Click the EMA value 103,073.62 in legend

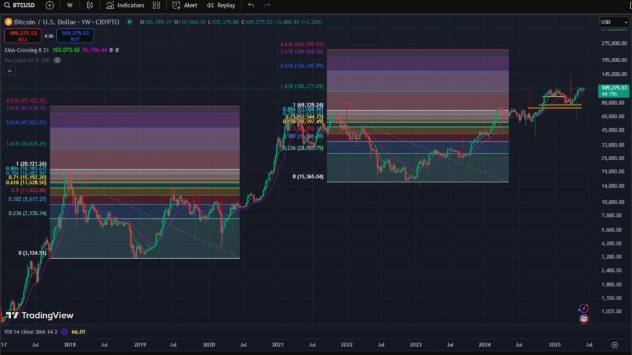tap(66, 50)
